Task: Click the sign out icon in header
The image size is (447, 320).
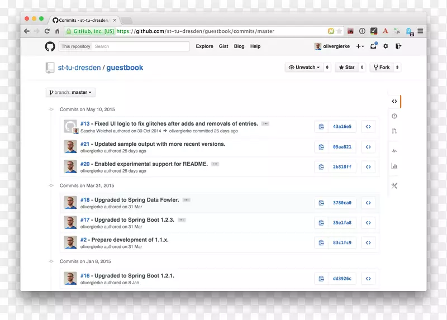Action: (398, 46)
